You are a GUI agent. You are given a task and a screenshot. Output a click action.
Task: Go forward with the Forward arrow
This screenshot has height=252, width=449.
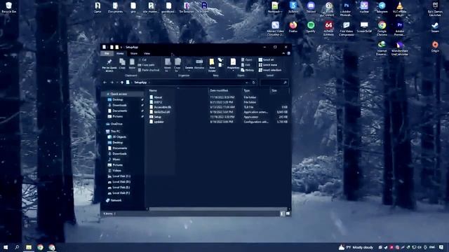(112, 83)
